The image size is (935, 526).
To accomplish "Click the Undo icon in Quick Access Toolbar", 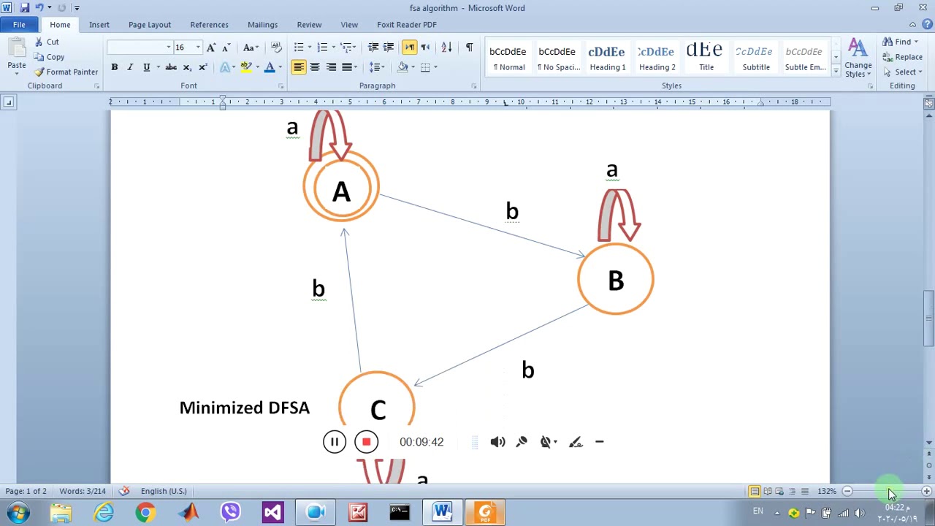I will 39,8.
